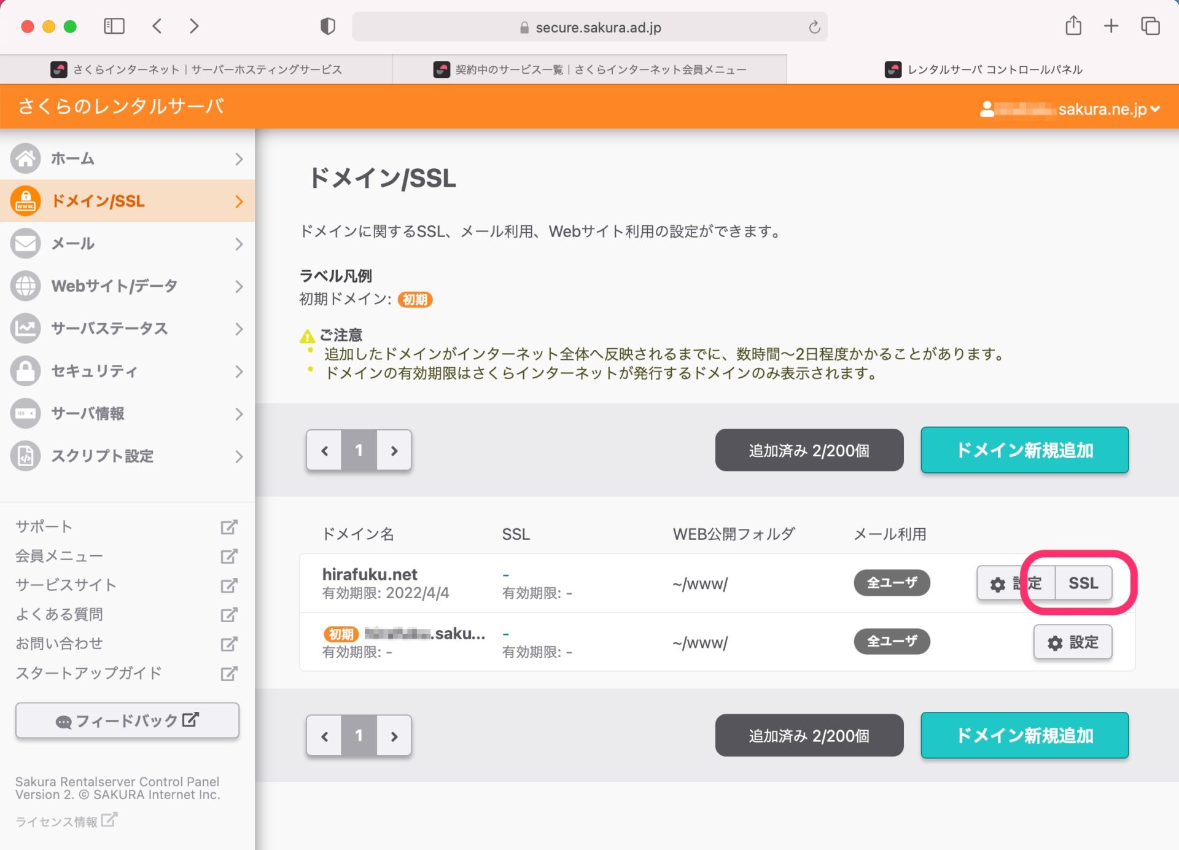Click the server status chart icon

pos(25,328)
